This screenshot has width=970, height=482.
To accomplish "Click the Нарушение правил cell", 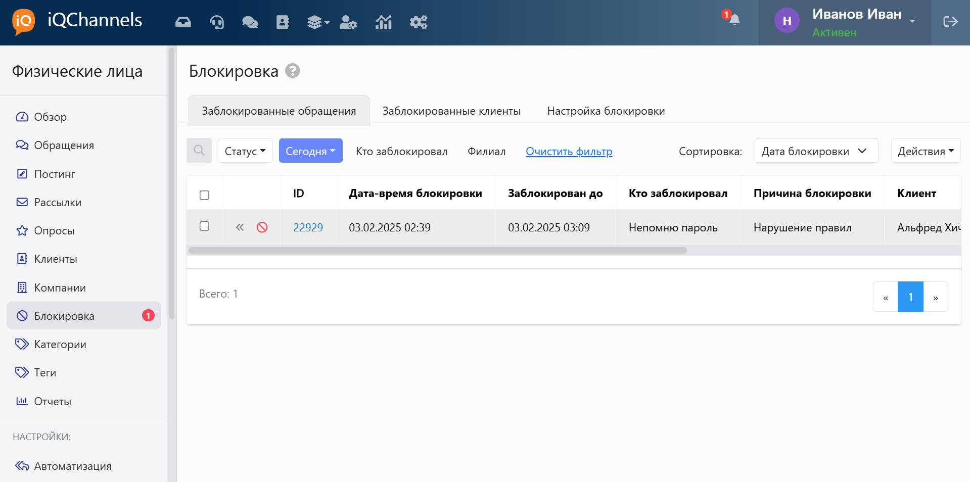I will tap(812, 227).
